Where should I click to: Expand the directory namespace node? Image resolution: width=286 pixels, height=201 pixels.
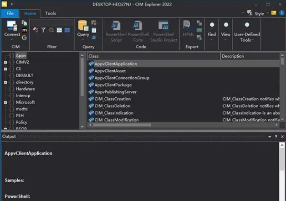(x=5, y=82)
